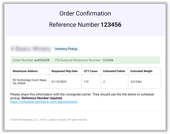Click the 112 cases quantity cell
The image size is (170, 134).
[x=86, y=82]
